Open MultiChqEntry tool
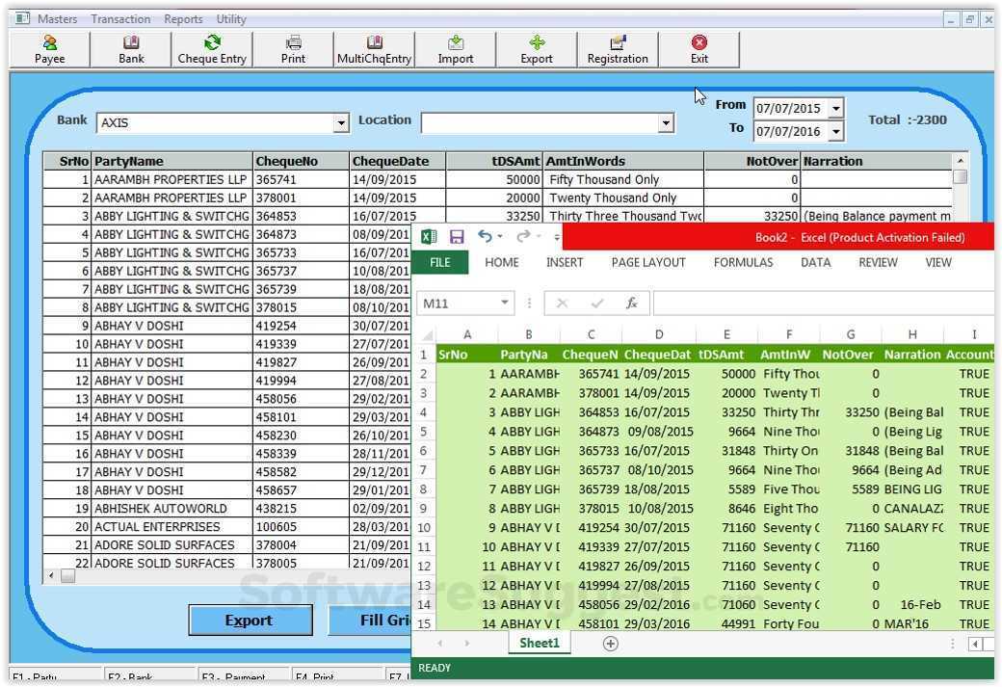 [x=374, y=48]
